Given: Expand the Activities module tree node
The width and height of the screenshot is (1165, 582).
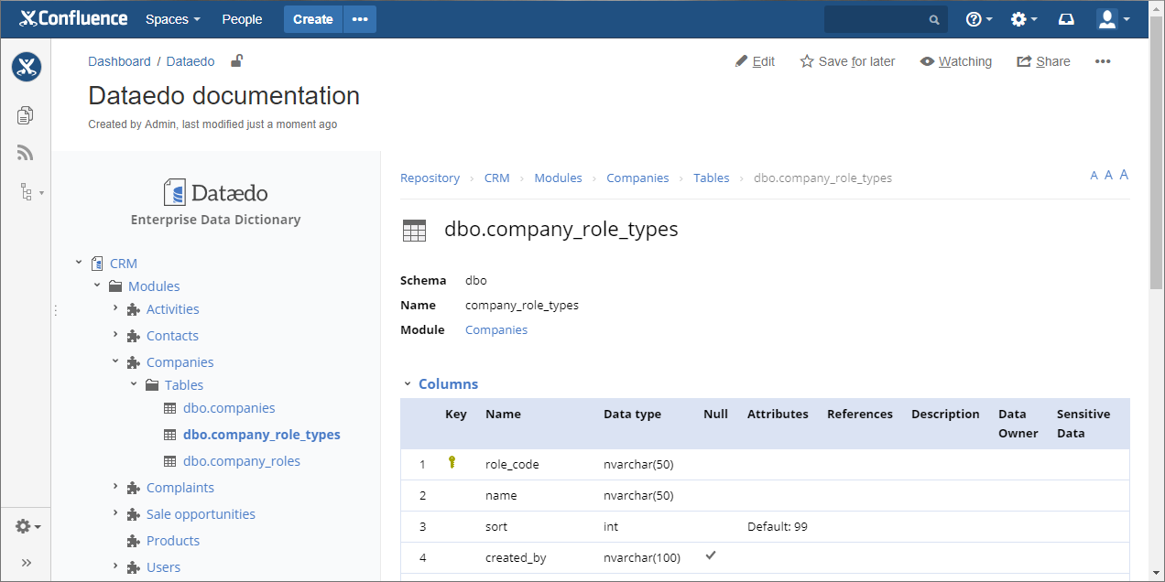Looking at the screenshot, I should pyautogui.click(x=115, y=309).
